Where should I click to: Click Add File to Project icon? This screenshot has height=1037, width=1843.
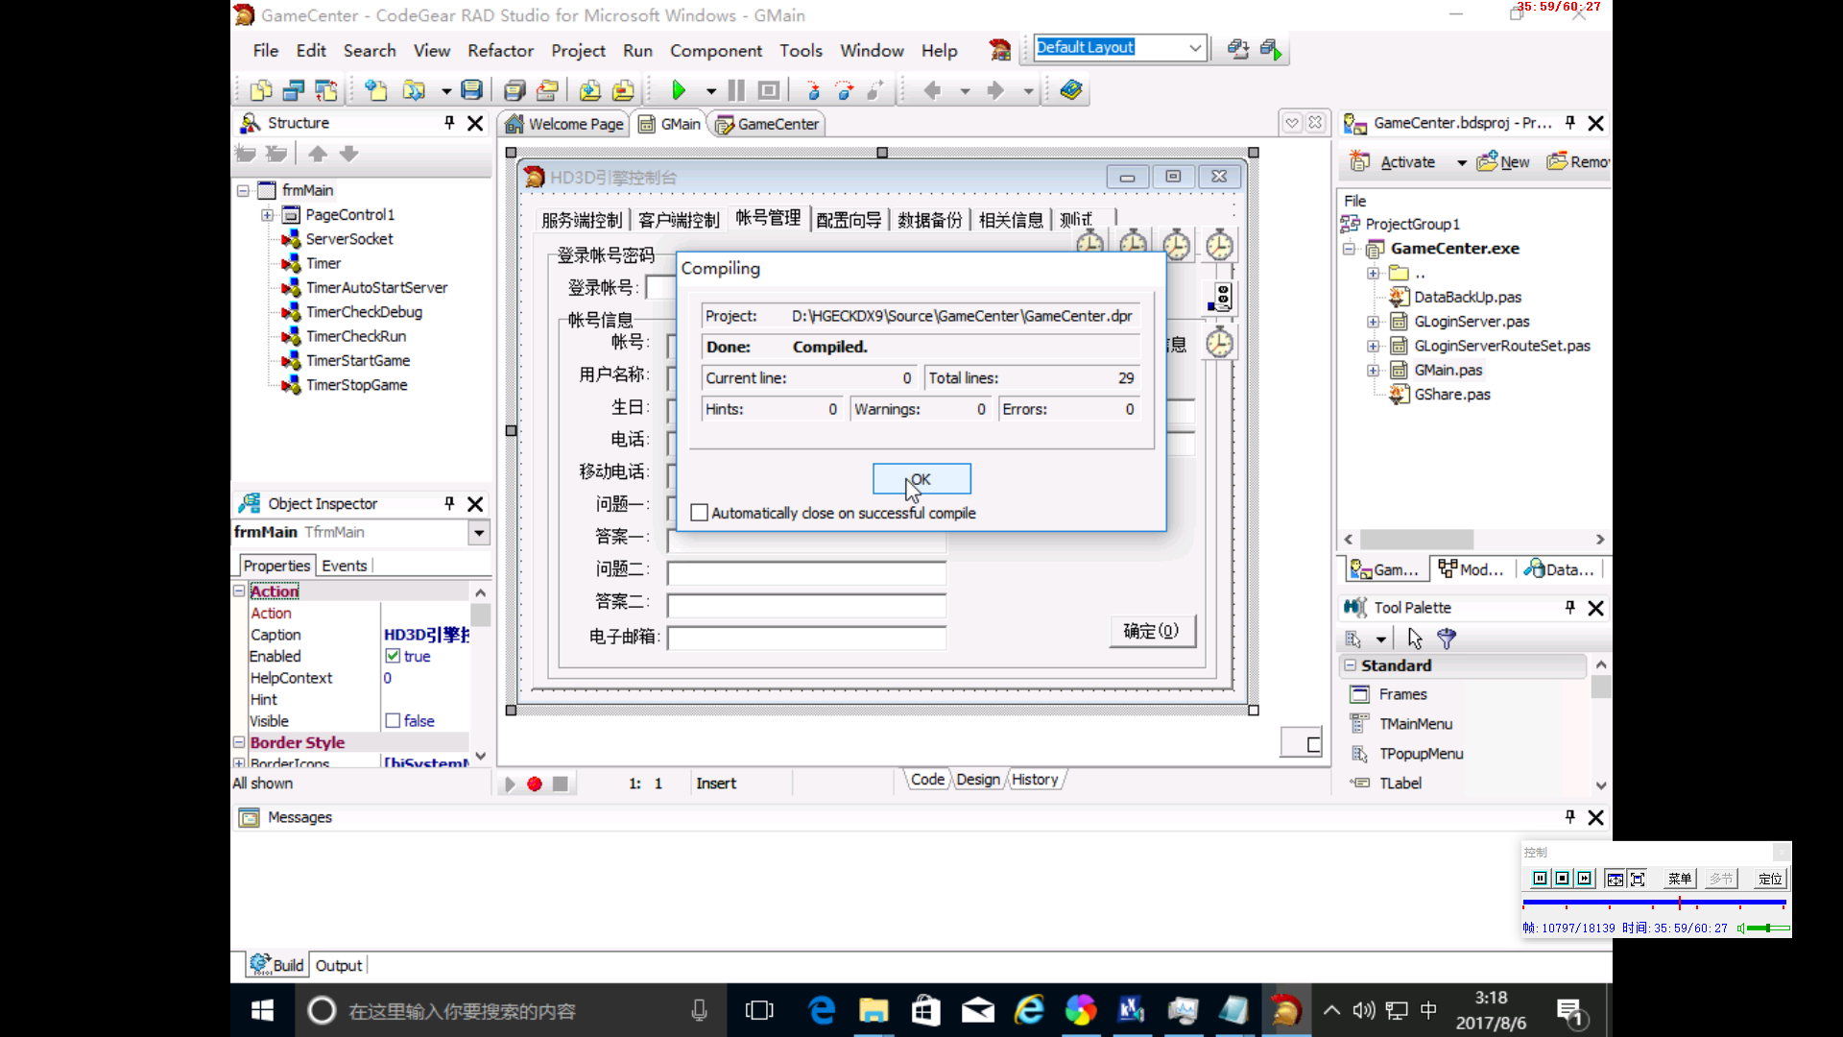[589, 90]
